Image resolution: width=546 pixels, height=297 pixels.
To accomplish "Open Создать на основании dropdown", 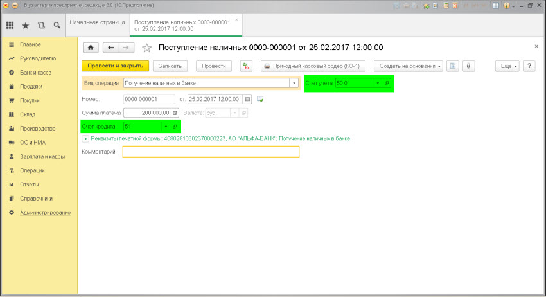I will pos(410,66).
